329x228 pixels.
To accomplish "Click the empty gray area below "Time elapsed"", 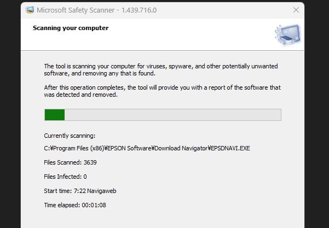I will 164,218.
